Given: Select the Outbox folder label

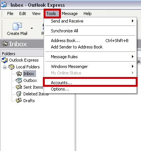Looking at the screenshot, I should pos(30,80).
